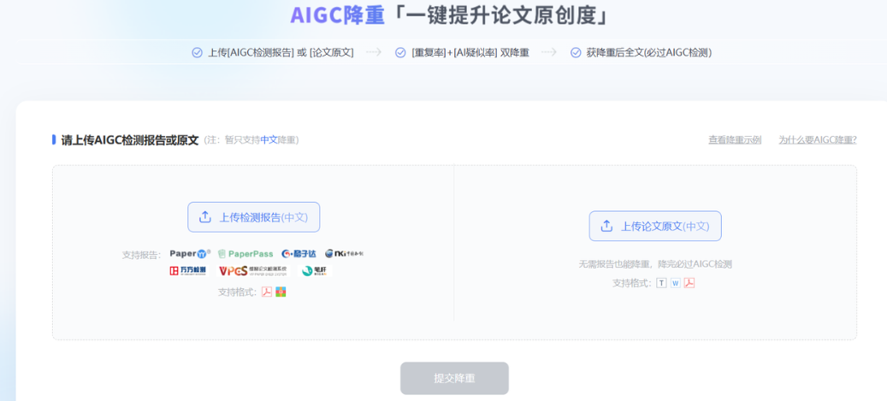Click the Word format icon under paper upload

(676, 283)
